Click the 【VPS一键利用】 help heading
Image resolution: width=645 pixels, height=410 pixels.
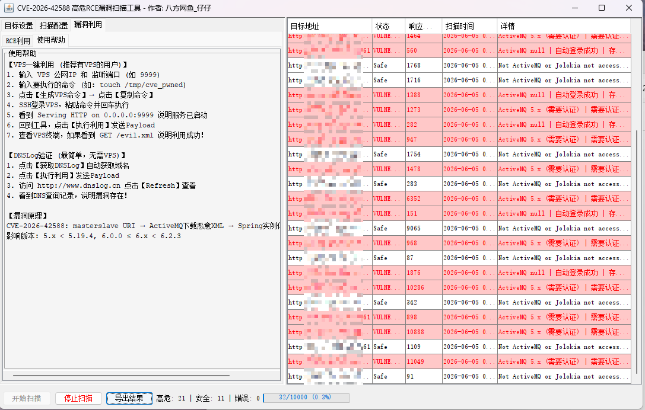point(68,65)
